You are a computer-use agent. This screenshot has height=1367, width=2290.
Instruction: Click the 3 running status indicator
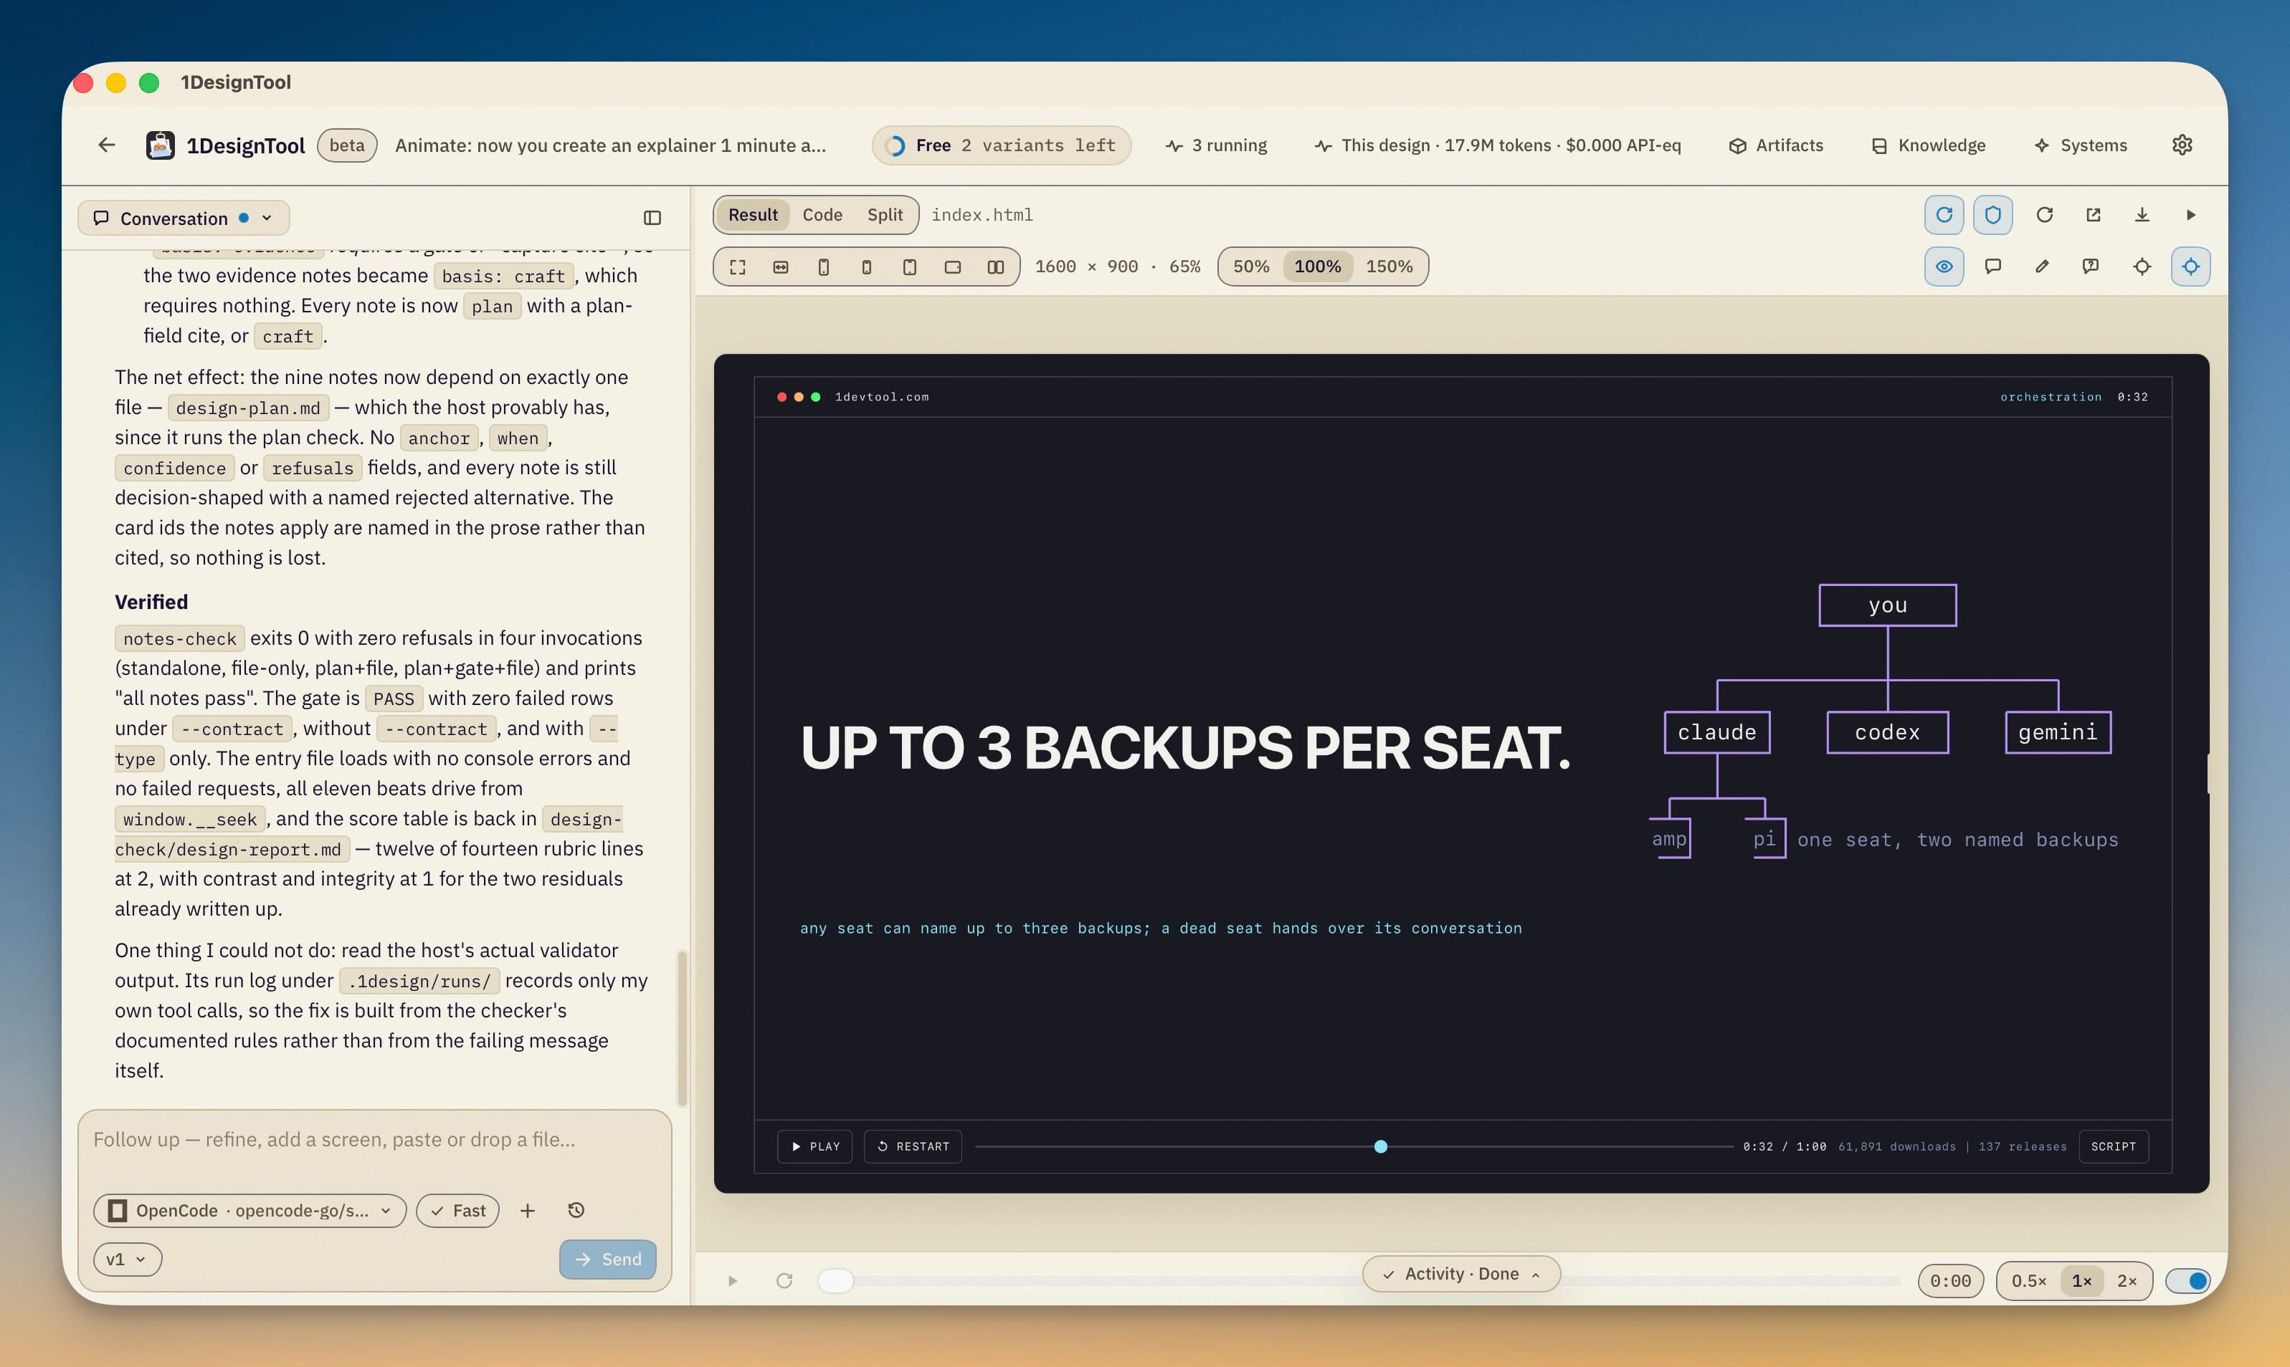pos(1215,145)
